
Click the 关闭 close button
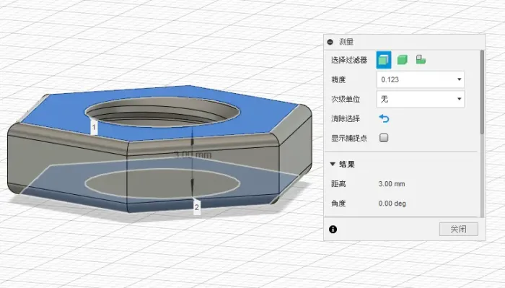click(459, 229)
